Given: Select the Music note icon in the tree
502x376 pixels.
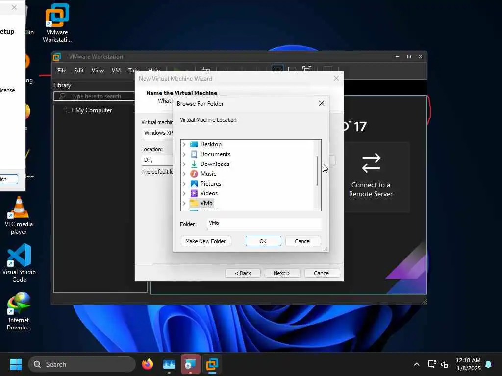Looking at the screenshot, I should 194,174.
